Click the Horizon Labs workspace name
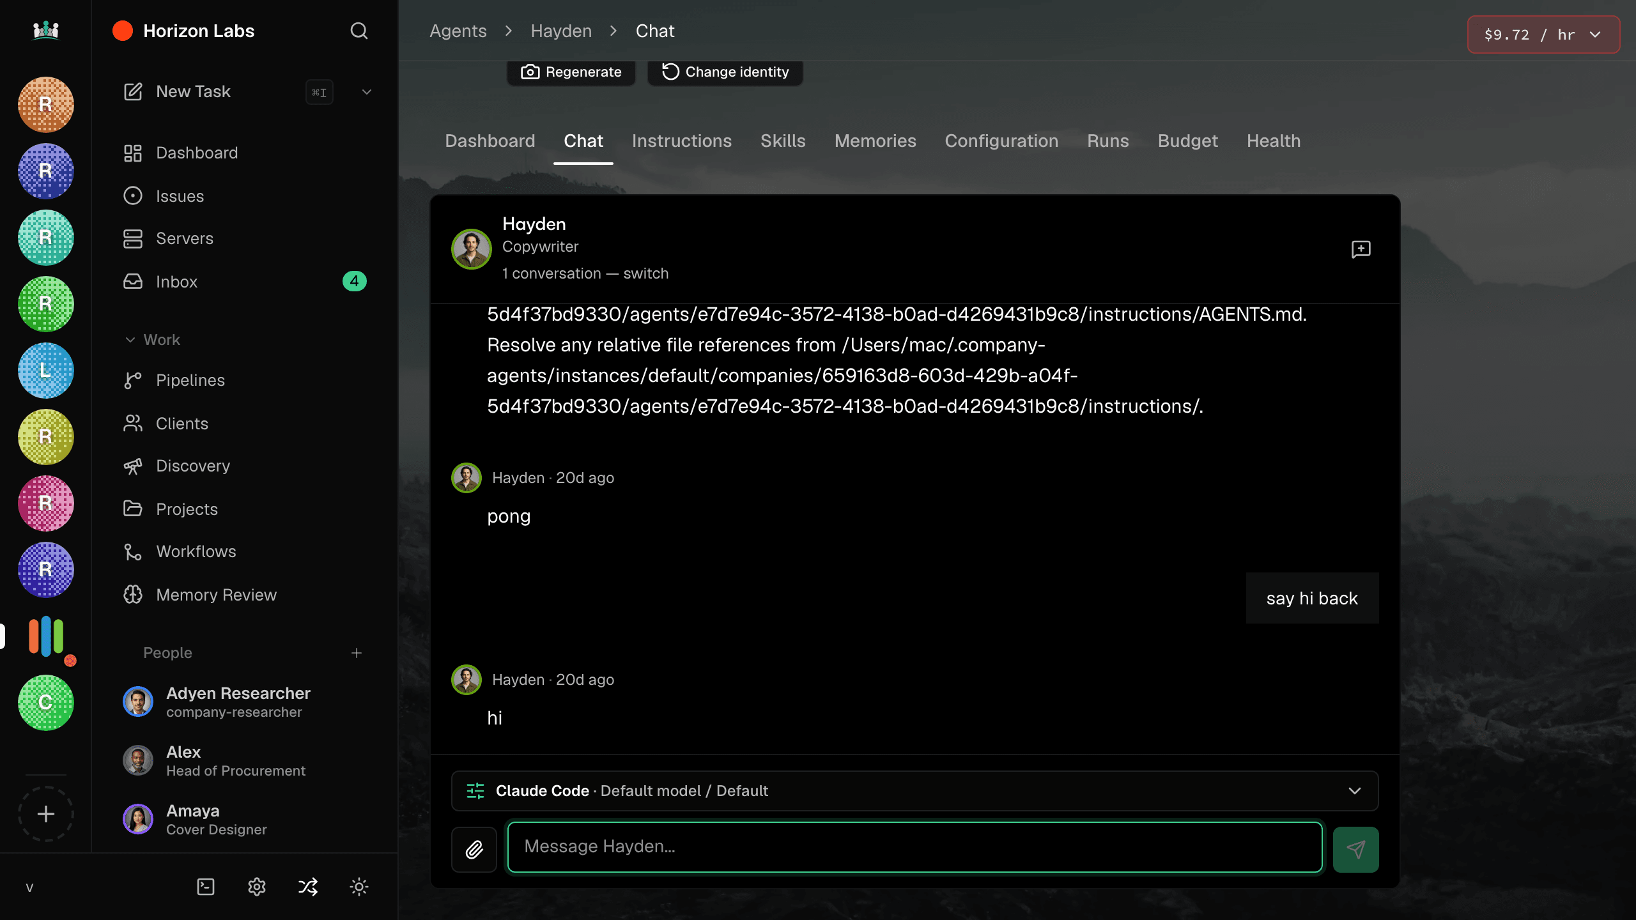The width and height of the screenshot is (1636, 920). click(199, 31)
